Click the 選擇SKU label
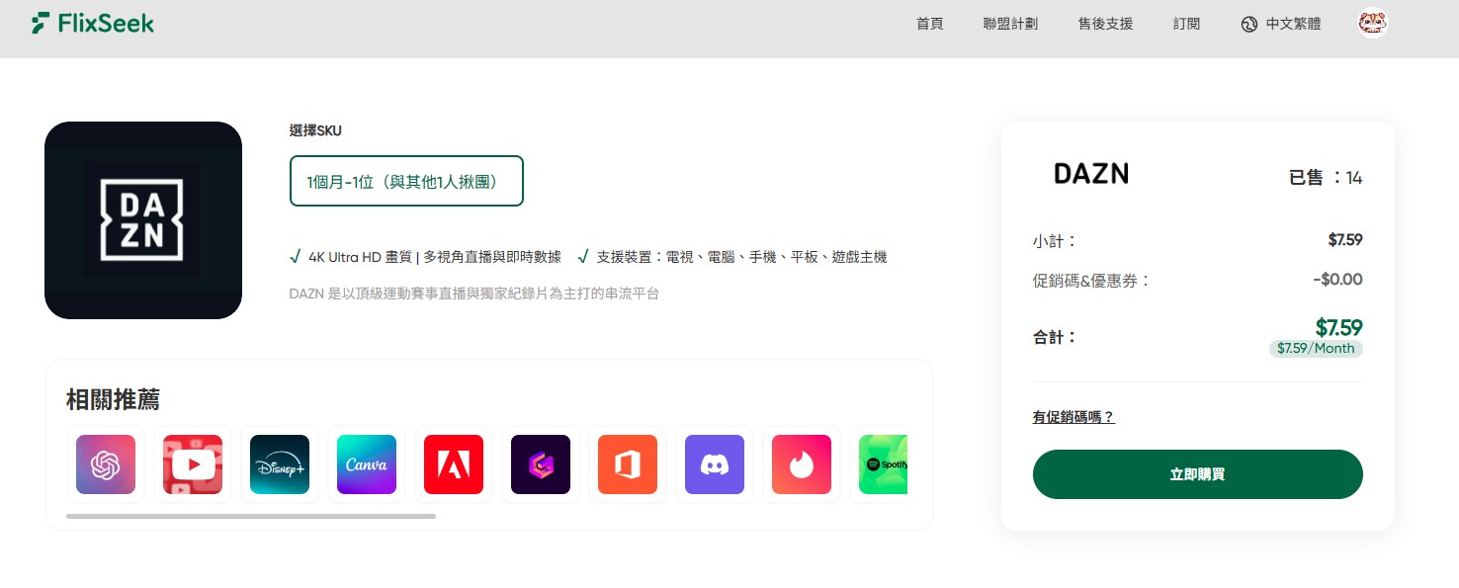 pos(315,130)
